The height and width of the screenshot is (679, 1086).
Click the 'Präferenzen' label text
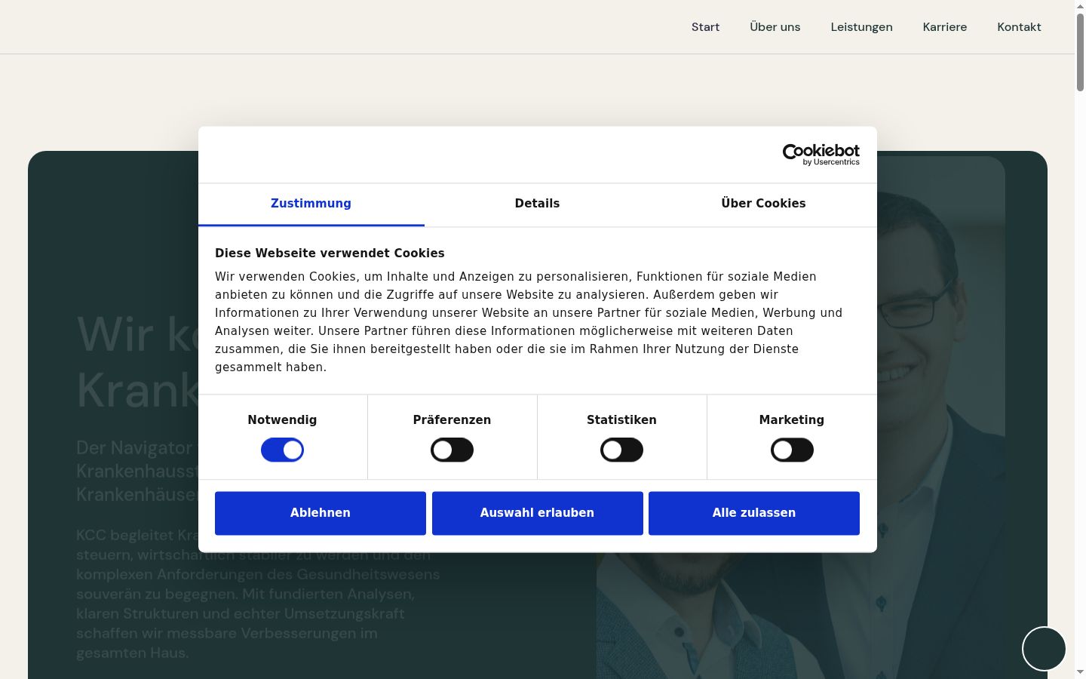tap(452, 420)
